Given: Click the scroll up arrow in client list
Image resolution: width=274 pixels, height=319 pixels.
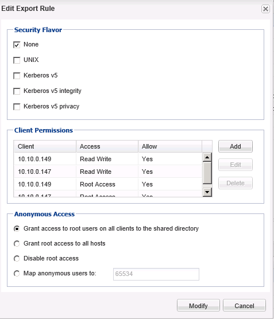Looking at the screenshot, I should point(207,157).
